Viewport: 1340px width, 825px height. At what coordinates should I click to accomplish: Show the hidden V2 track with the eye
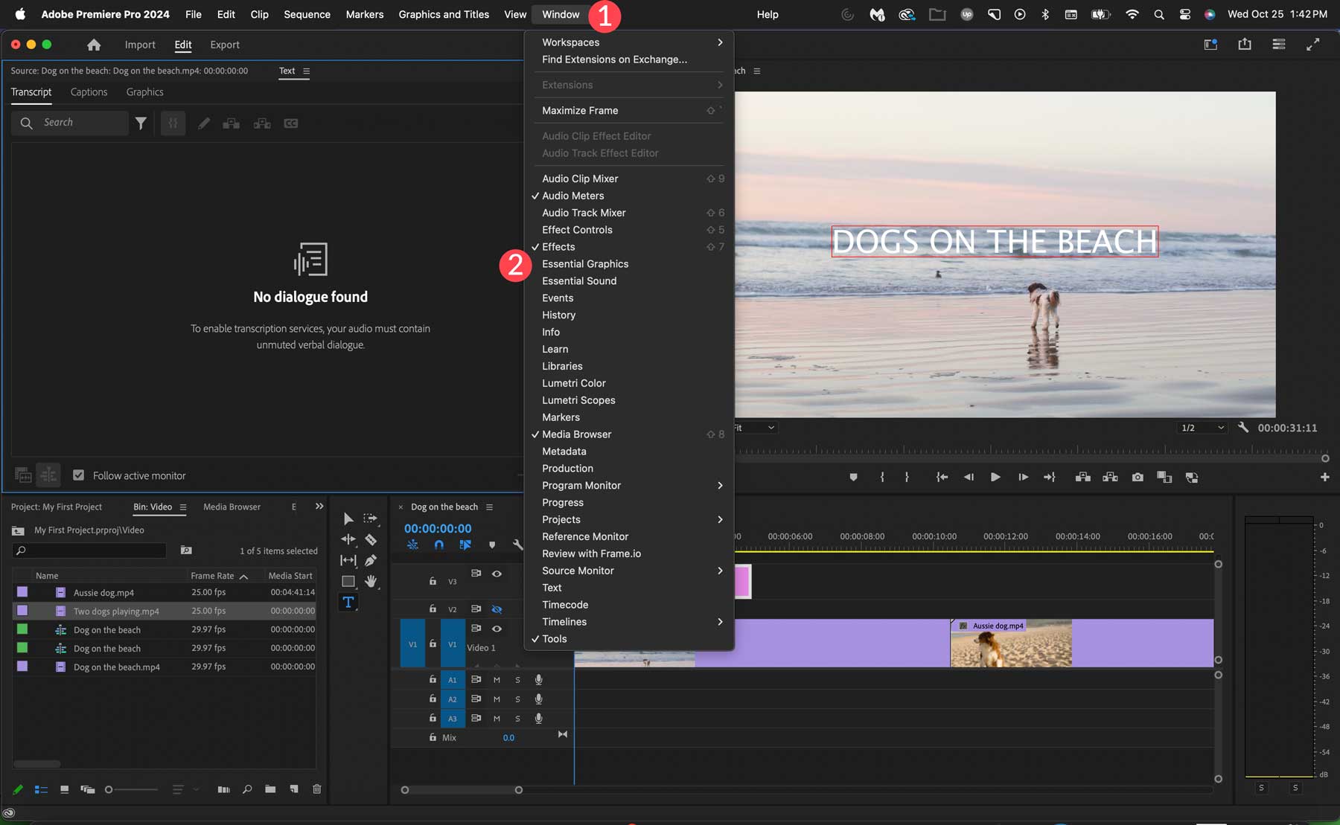click(497, 609)
